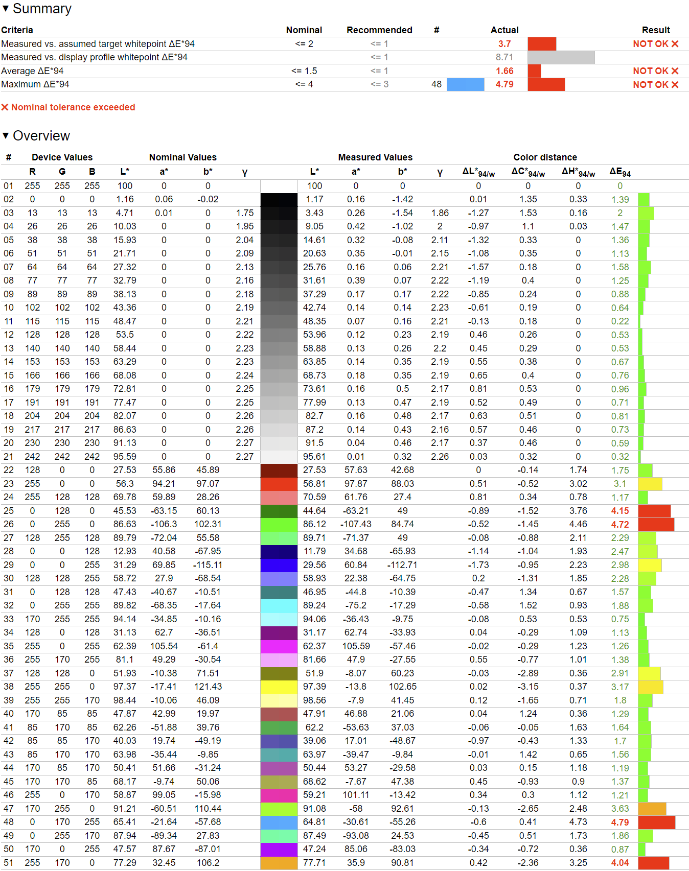The height and width of the screenshot is (871, 689).
Task: Click the 'Criteria' column header
Action: click(x=17, y=30)
